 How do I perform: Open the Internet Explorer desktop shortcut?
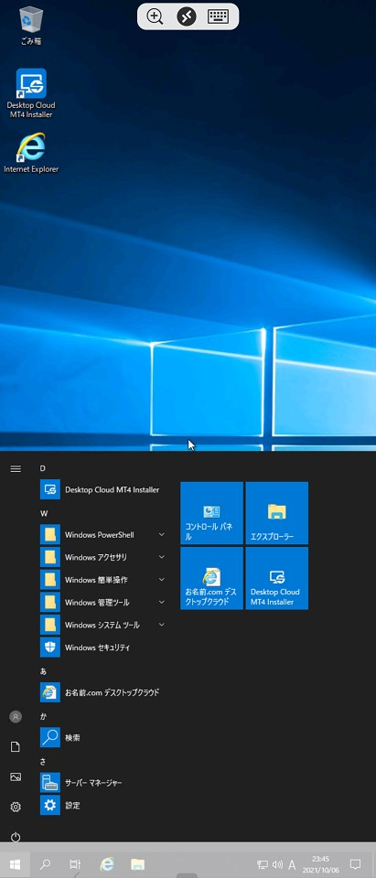31,154
